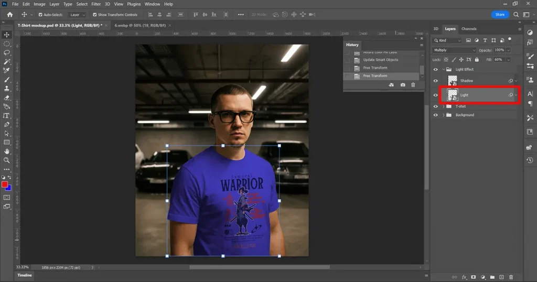The image size is (537, 282).
Task: Select the Clone Stamp tool
Action: pos(7,88)
